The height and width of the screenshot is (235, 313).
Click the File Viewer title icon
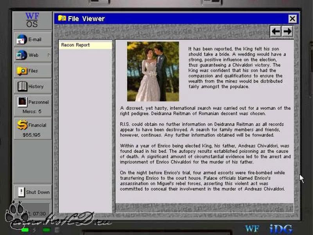62,18
